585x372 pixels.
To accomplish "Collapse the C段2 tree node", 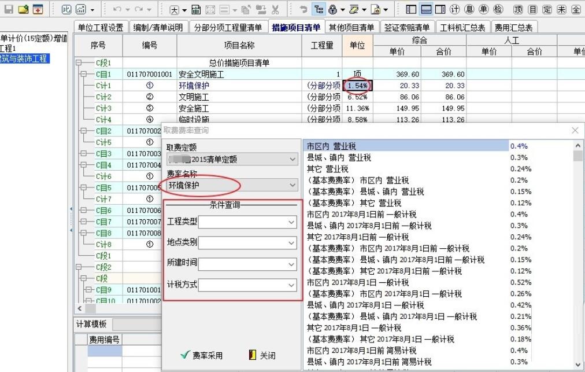I will click(x=79, y=267).
